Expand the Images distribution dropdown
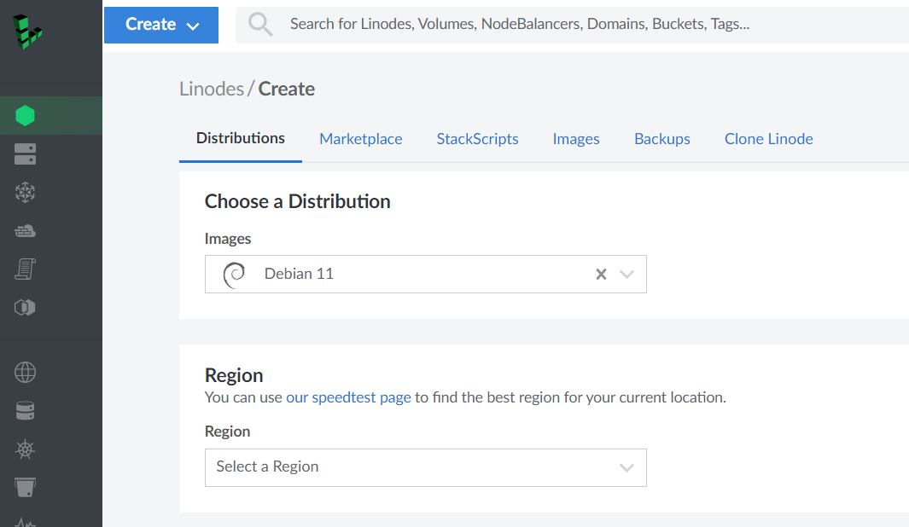This screenshot has width=909, height=527. tap(627, 274)
